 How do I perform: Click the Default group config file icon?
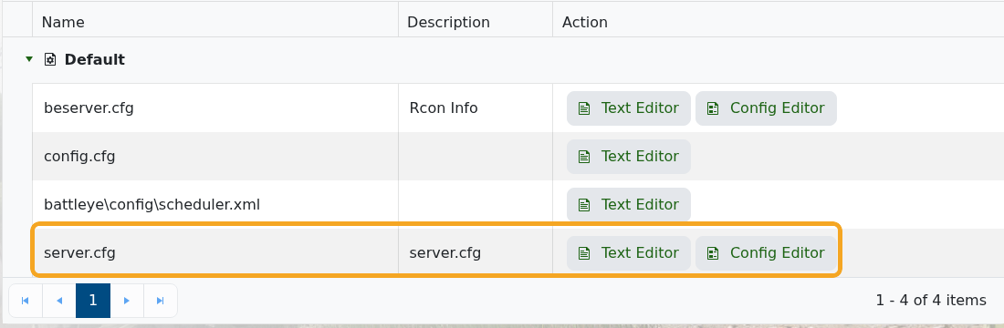(x=50, y=59)
